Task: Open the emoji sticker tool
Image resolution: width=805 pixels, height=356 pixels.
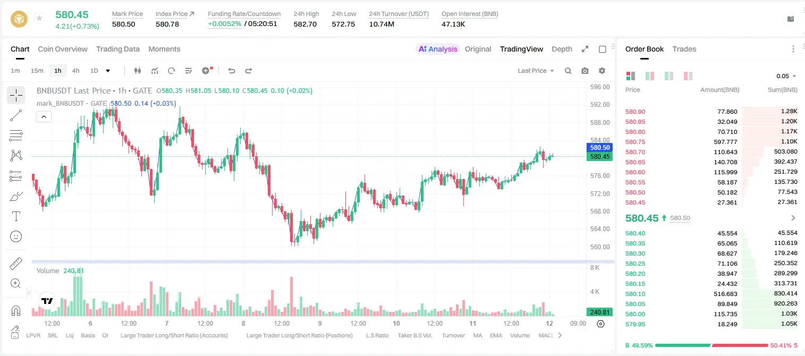Action: click(16, 236)
